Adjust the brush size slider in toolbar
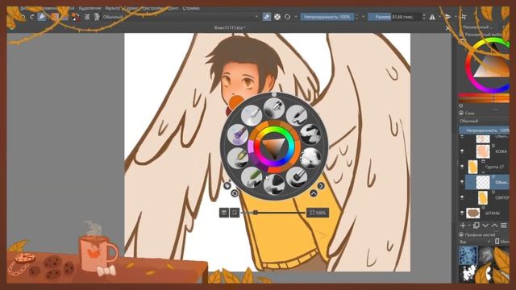This screenshot has width=516, height=290. pos(394,16)
